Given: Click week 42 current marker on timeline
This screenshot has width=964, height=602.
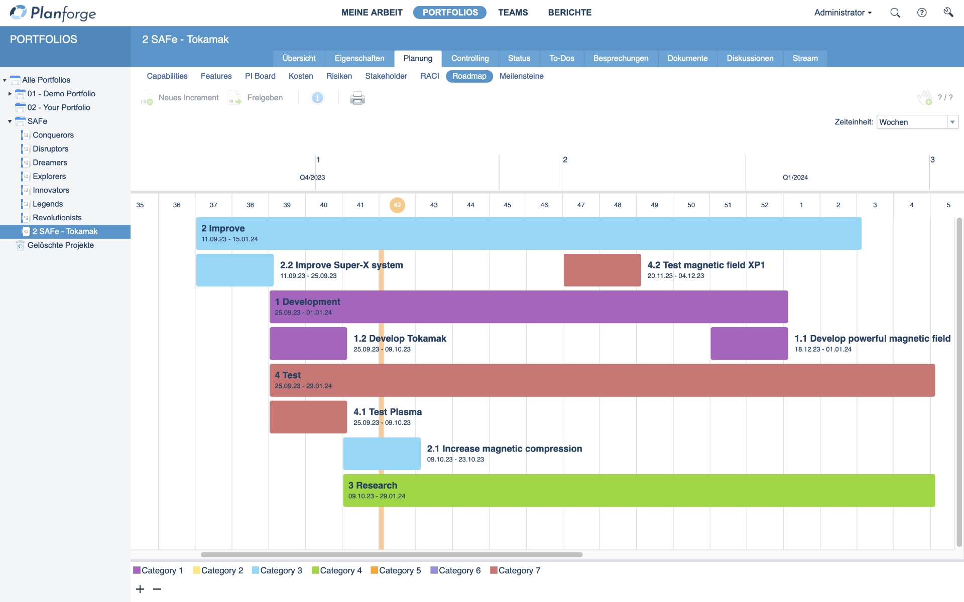Looking at the screenshot, I should pos(397,205).
